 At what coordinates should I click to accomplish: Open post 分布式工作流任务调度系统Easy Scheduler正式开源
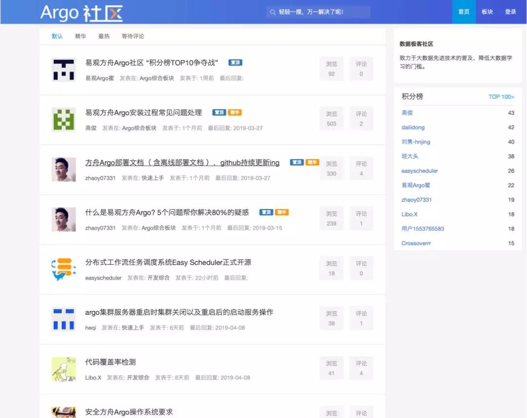coord(168,262)
